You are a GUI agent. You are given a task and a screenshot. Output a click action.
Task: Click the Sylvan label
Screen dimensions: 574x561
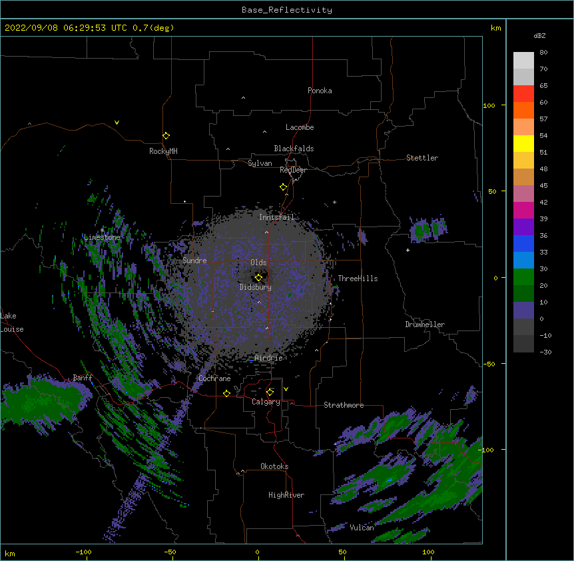pyautogui.click(x=260, y=163)
